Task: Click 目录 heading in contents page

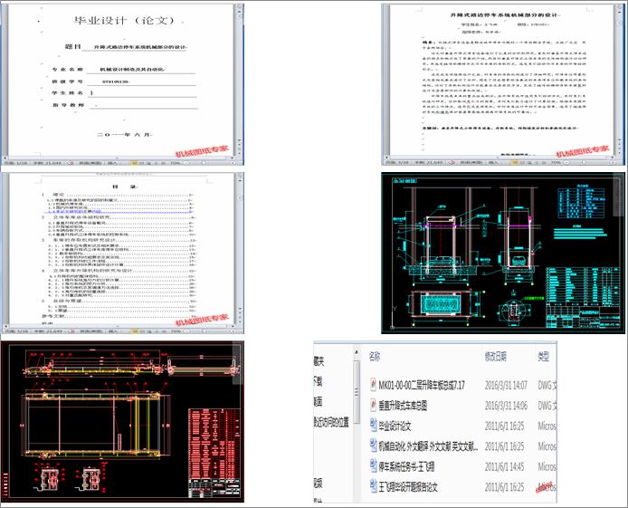Action: tap(125, 187)
